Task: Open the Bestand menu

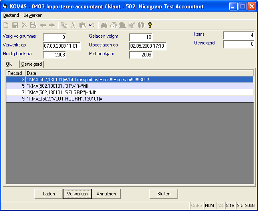Action: 11,15
